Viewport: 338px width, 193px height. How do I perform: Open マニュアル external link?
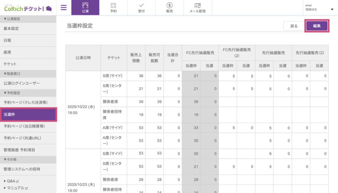coord(16,188)
